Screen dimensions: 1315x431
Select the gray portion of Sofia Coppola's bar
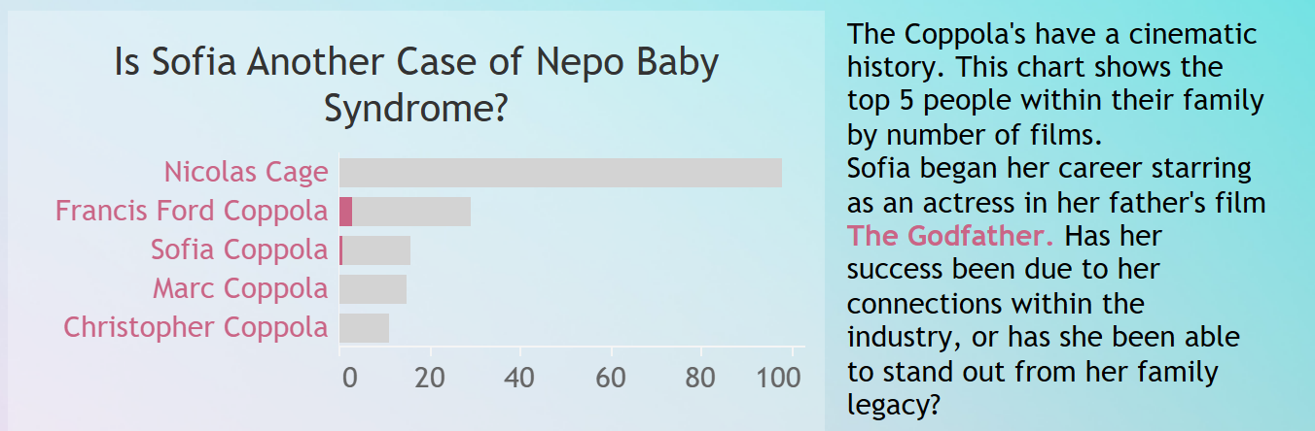(x=376, y=250)
